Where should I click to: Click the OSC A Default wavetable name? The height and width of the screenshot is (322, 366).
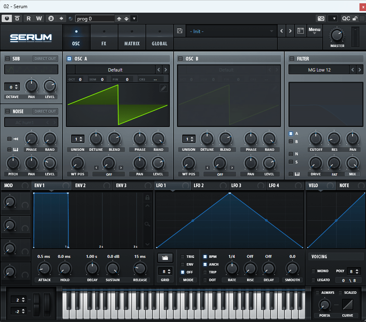click(x=115, y=70)
